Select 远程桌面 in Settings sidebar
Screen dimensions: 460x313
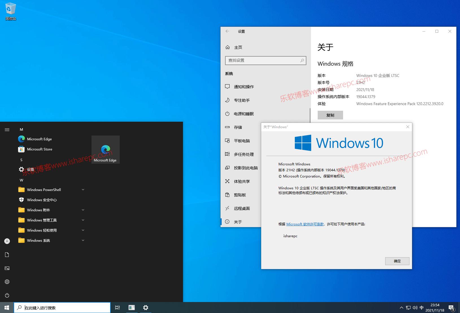241,208
